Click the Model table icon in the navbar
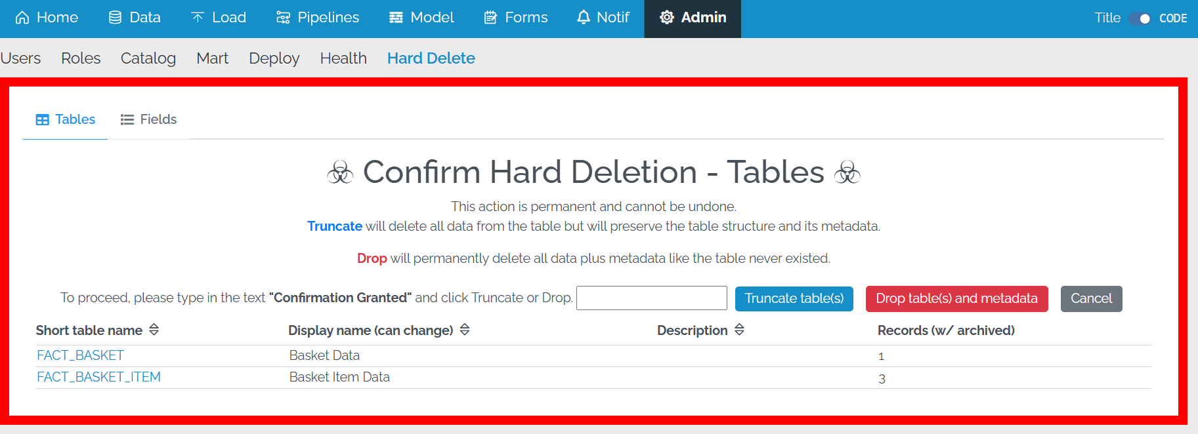This screenshot has width=1198, height=434. tap(396, 18)
